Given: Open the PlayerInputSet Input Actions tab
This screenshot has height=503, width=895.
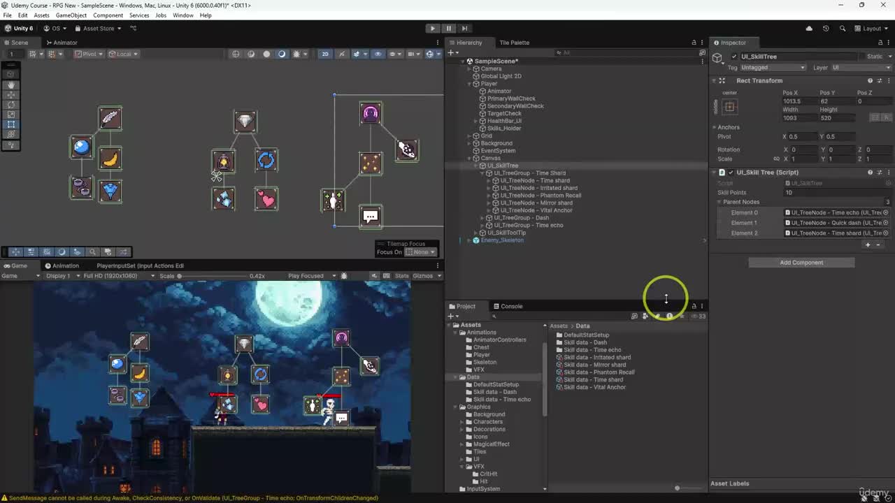Looking at the screenshot, I should click(x=140, y=265).
